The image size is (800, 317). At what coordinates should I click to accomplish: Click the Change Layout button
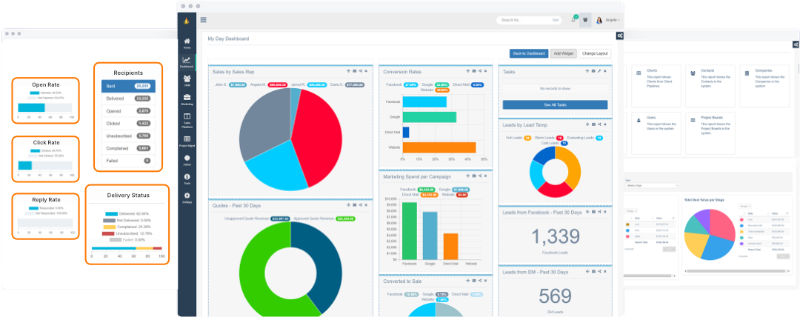click(x=594, y=53)
